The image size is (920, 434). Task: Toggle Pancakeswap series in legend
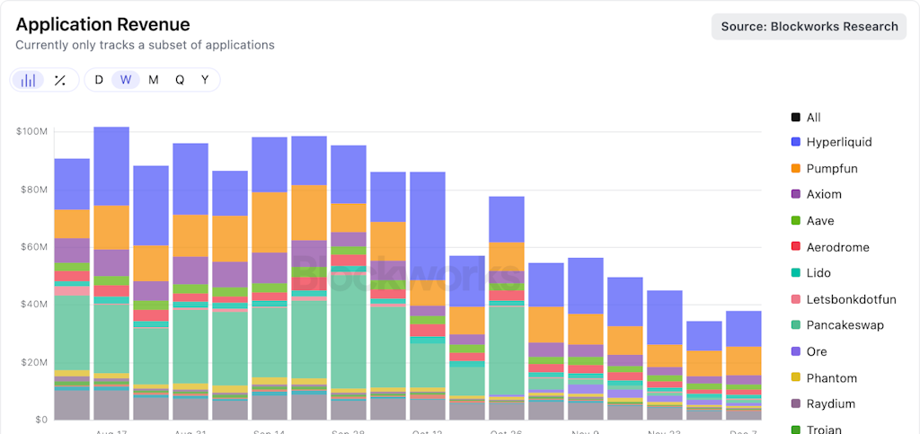(x=837, y=325)
